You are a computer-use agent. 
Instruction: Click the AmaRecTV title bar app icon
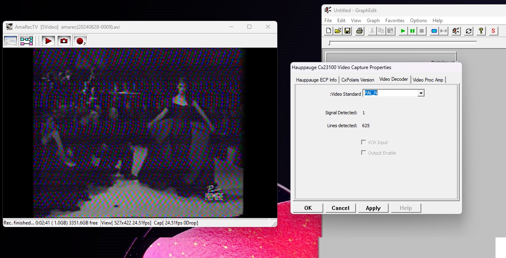9,27
